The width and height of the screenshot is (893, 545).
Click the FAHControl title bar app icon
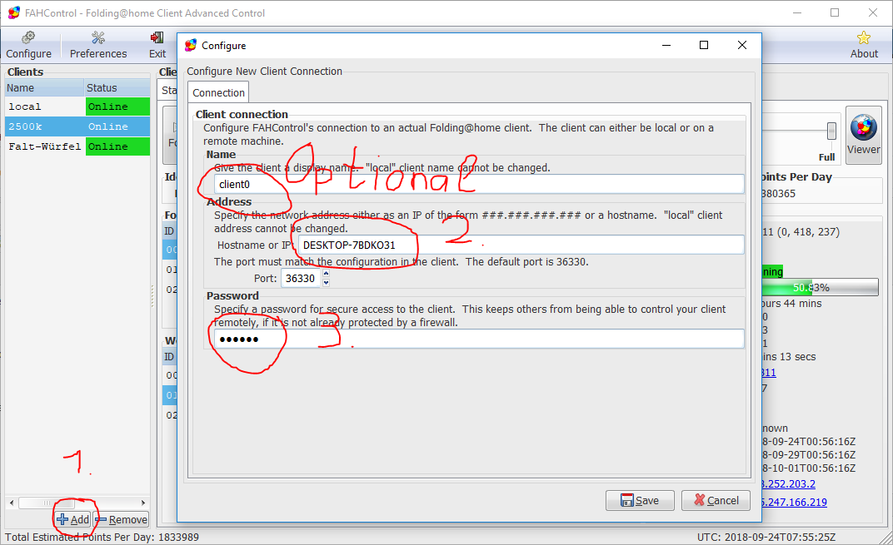[13, 12]
